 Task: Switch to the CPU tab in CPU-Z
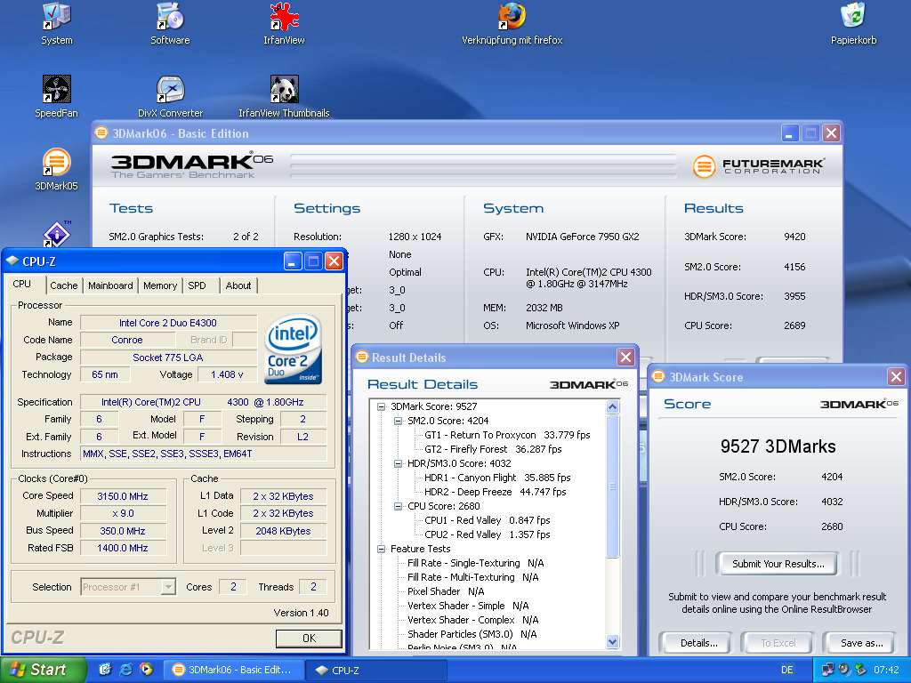coord(22,284)
